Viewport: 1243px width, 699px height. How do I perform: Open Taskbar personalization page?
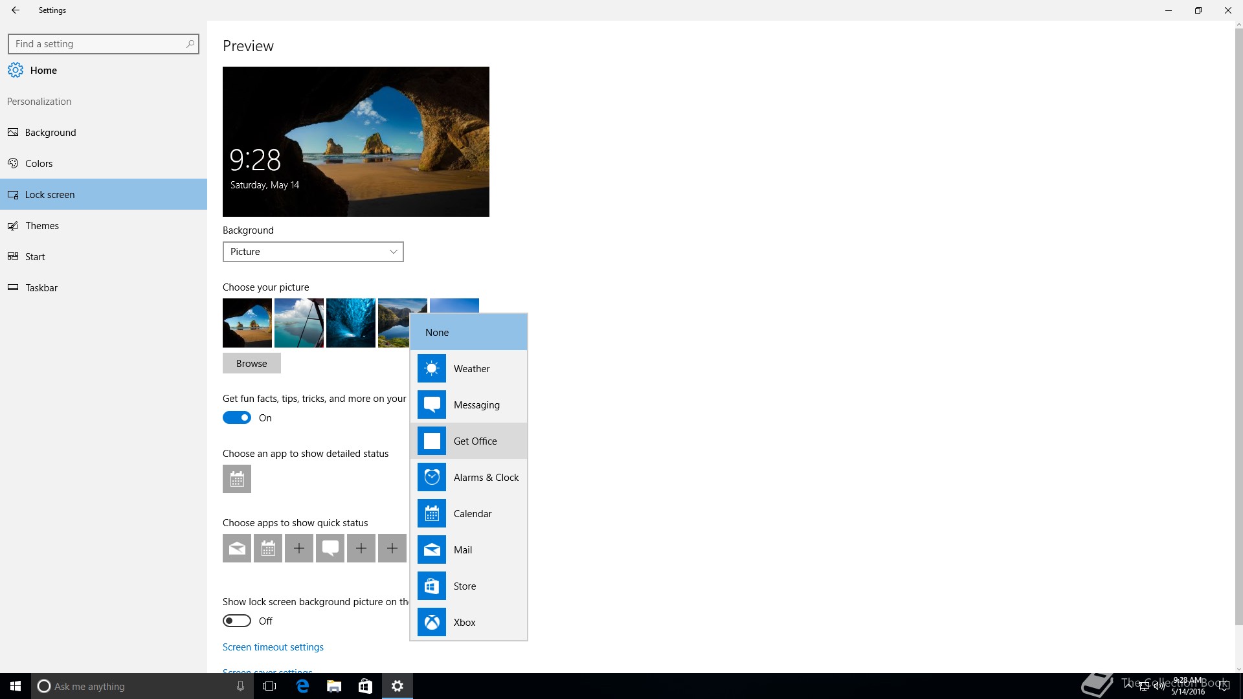[x=104, y=287]
